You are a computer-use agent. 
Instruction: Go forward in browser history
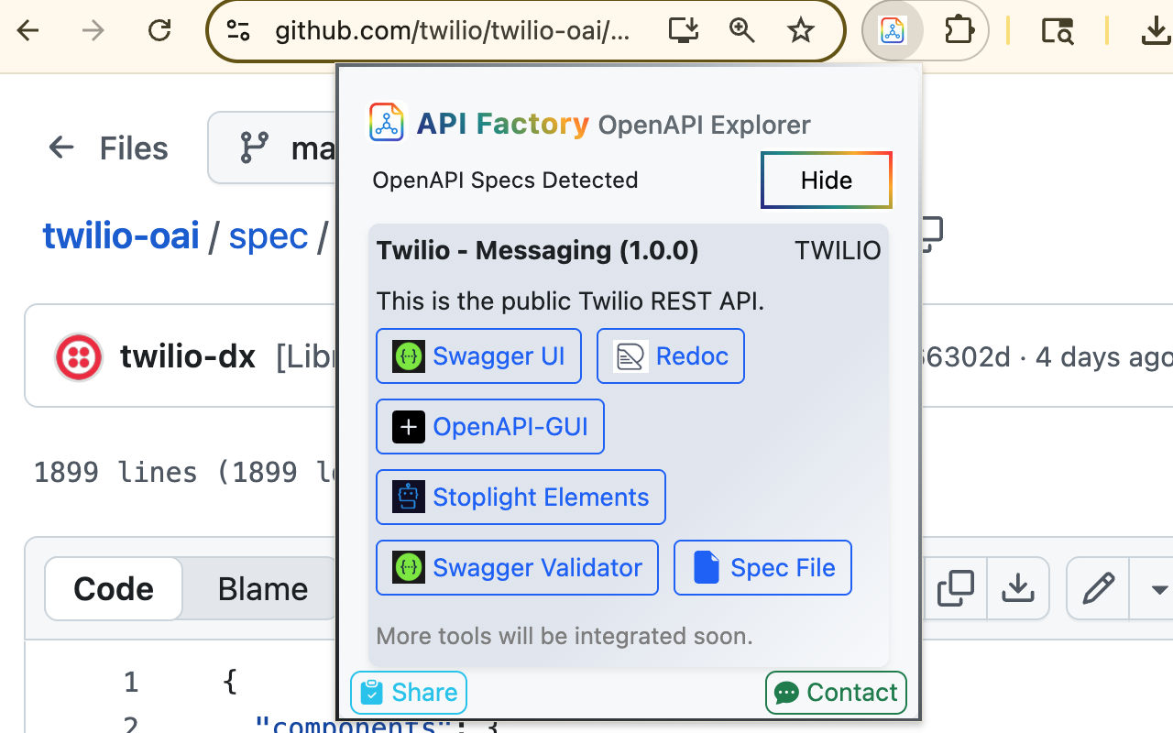point(93,31)
